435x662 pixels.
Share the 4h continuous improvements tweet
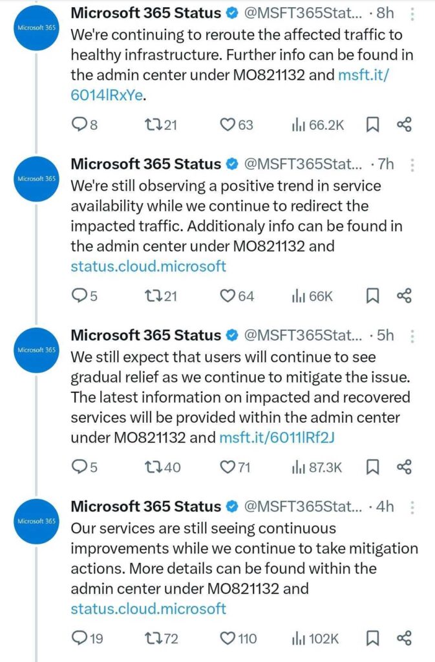[404, 638]
